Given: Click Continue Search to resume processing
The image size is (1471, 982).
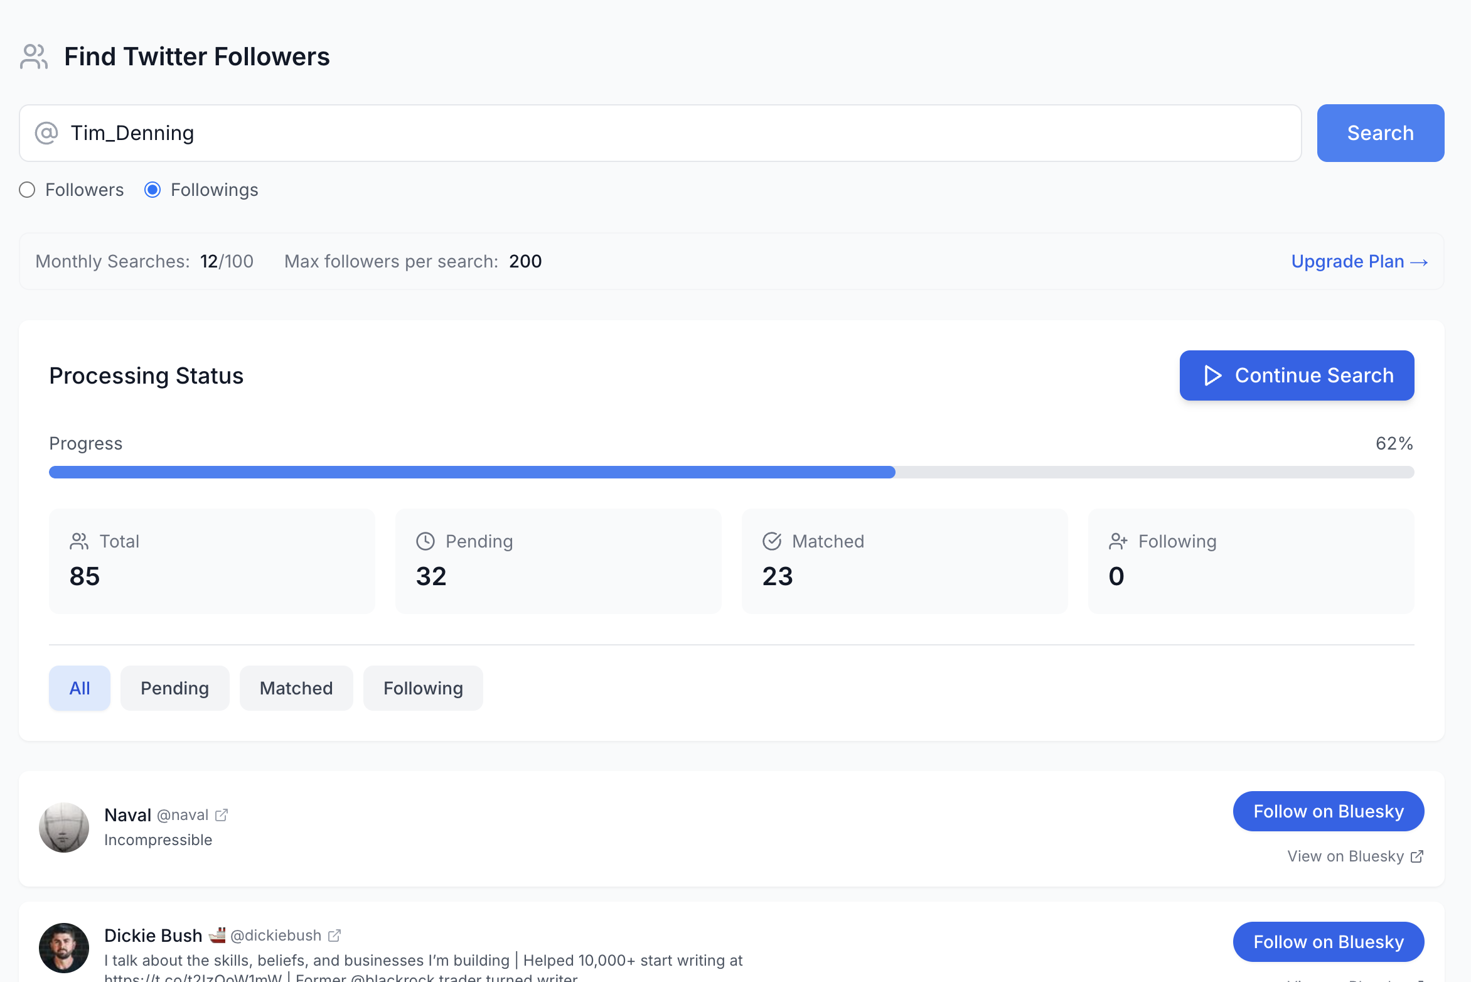Looking at the screenshot, I should coord(1297,375).
